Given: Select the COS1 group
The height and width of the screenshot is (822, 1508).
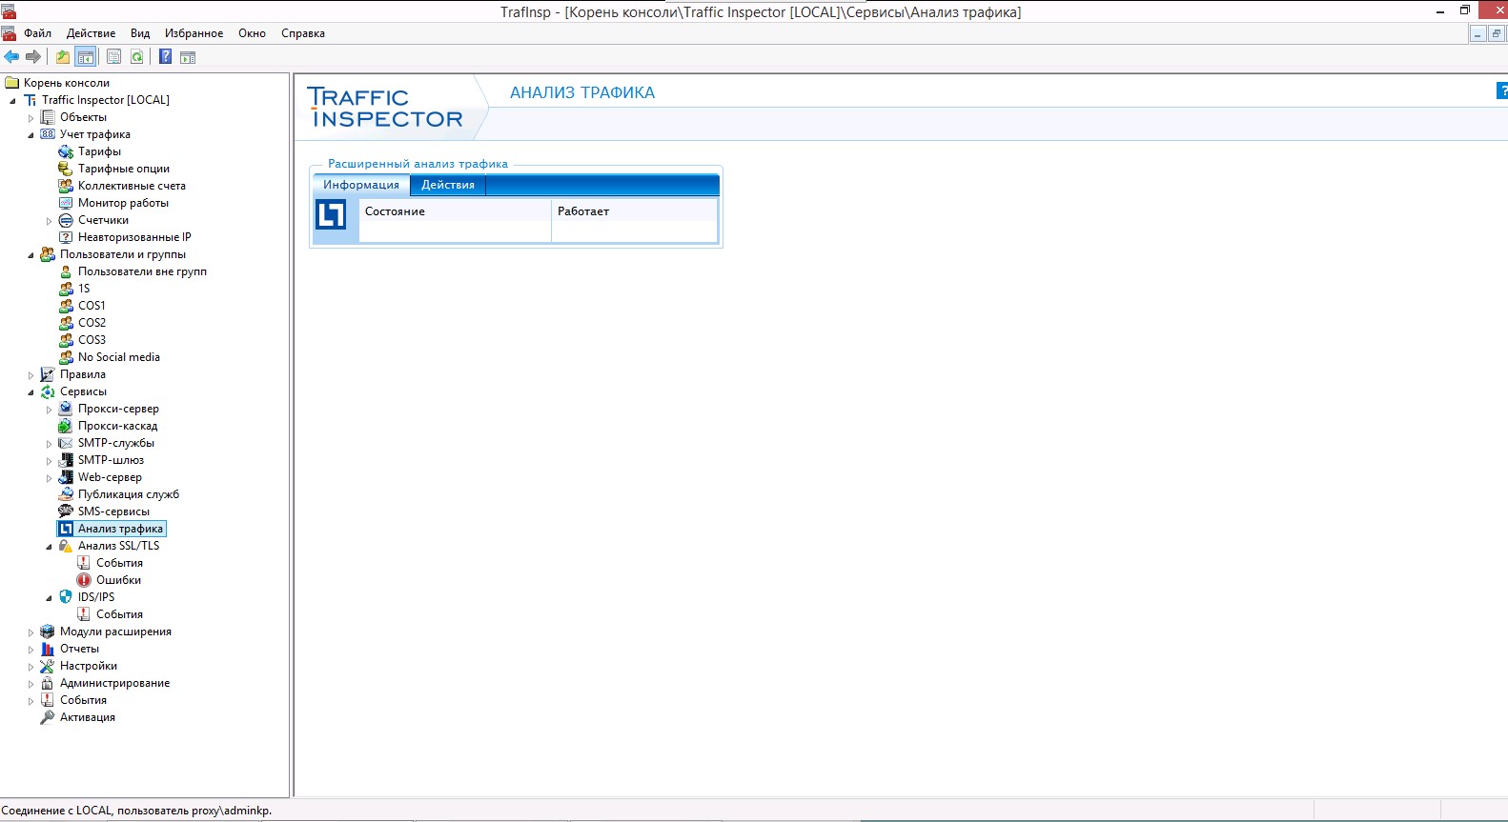Looking at the screenshot, I should [92, 306].
